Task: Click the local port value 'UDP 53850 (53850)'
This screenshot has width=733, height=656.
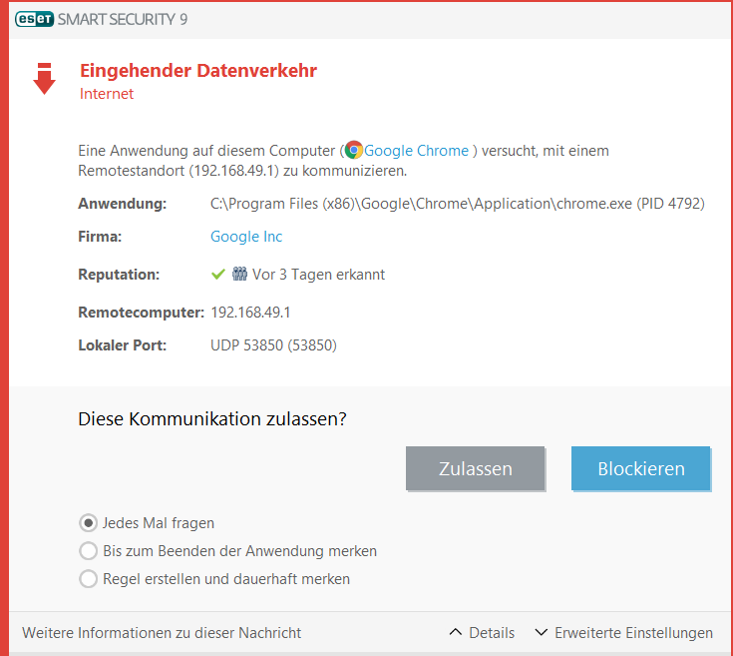Action: (273, 345)
